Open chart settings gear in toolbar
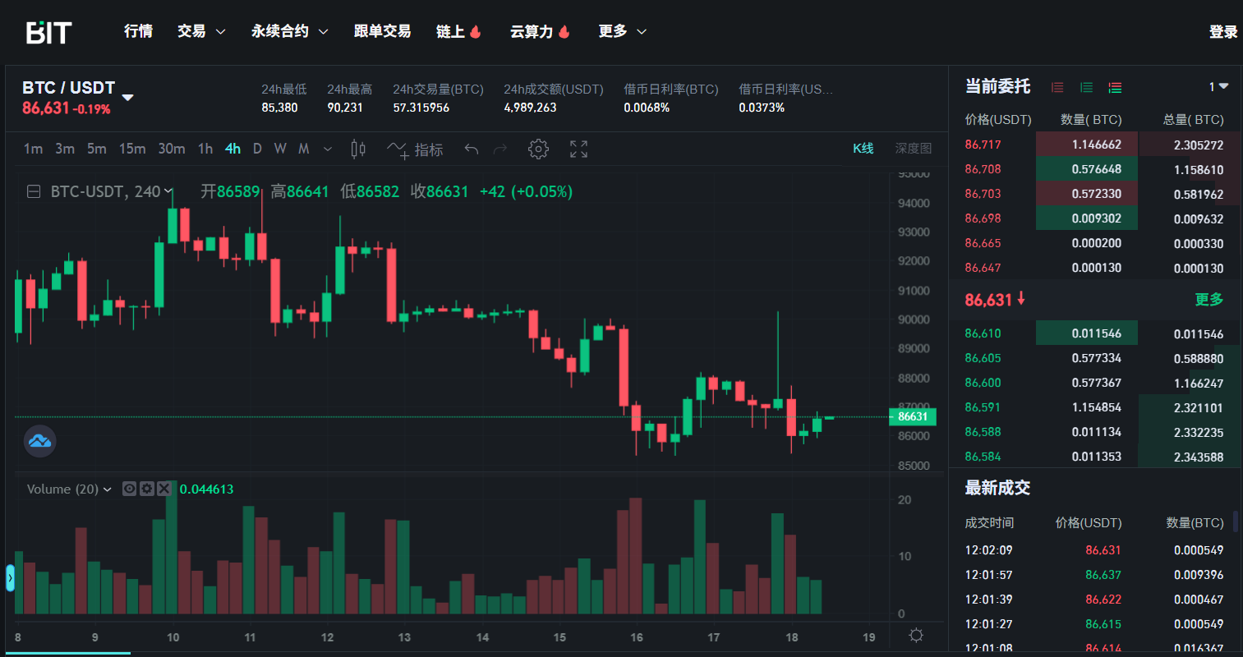The image size is (1243, 657). [538, 149]
